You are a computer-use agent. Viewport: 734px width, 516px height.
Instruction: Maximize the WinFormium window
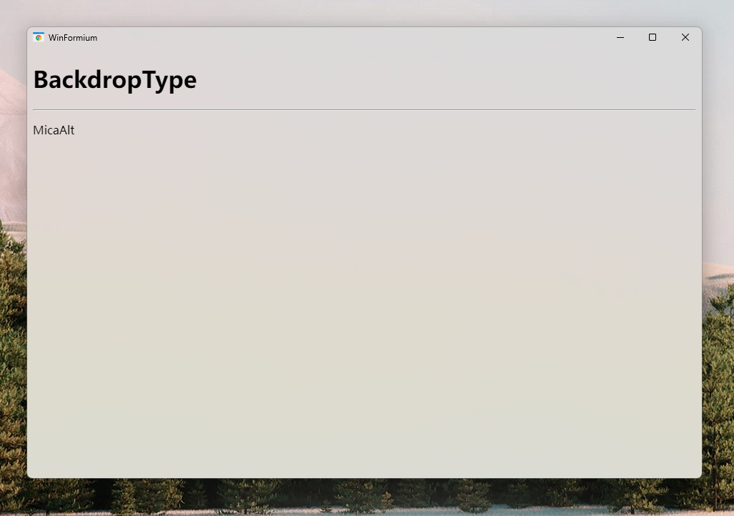tap(653, 37)
